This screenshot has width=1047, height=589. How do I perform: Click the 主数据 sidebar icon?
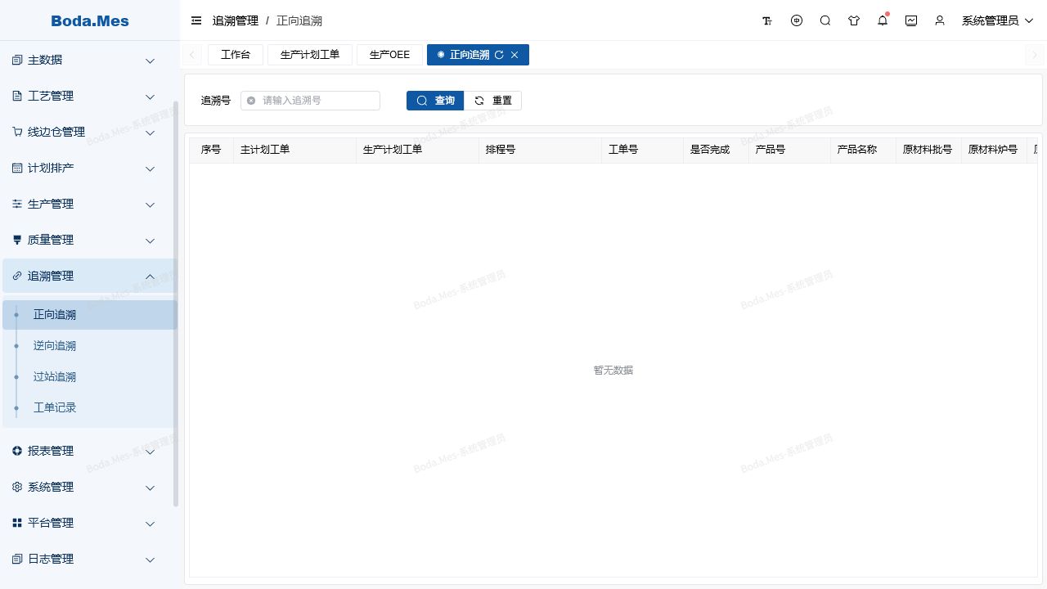click(x=17, y=61)
